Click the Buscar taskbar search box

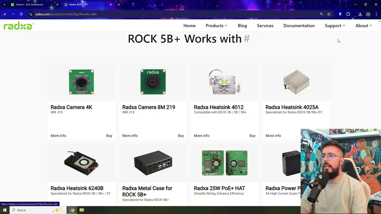pyautogui.click(x=38, y=210)
